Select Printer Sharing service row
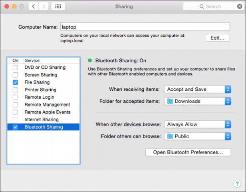 tap(44, 90)
